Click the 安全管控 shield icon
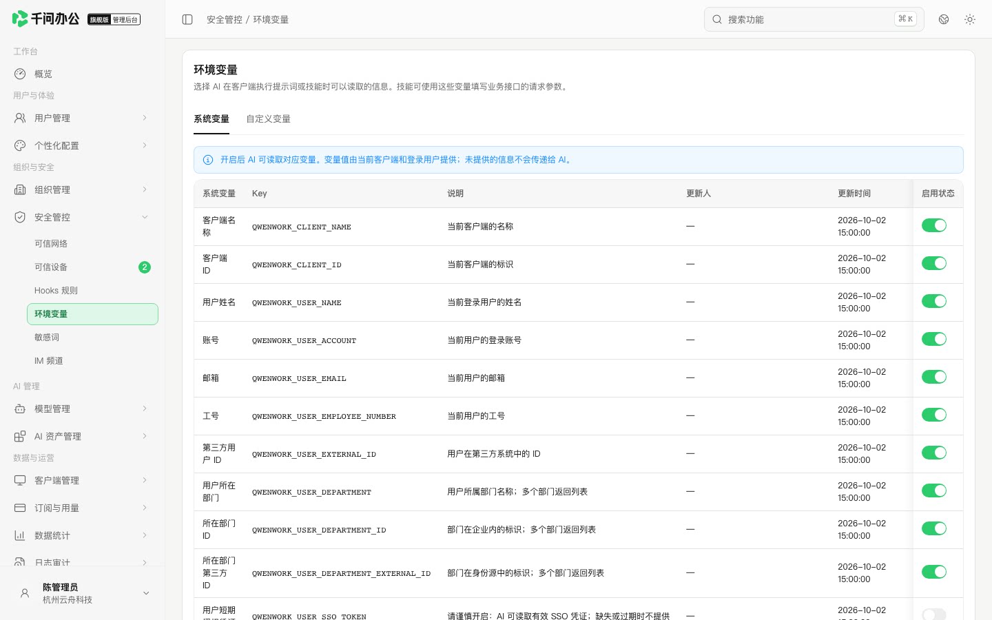 click(x=20, y=217)
